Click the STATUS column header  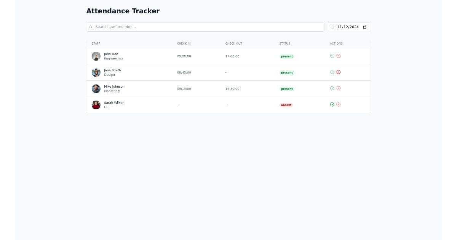284,43
